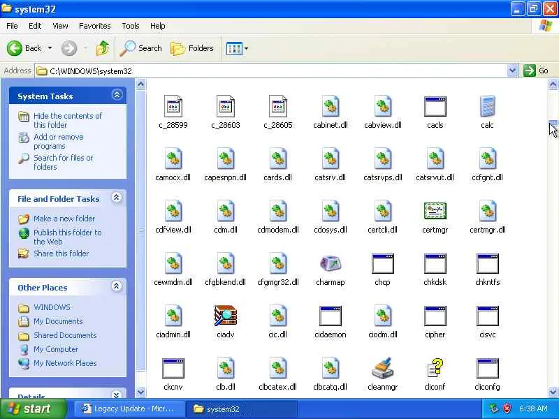This screenshot has width=559, height=419.
Task: Select the cdosys.dll file icon
Action: (x=330, y=211)
